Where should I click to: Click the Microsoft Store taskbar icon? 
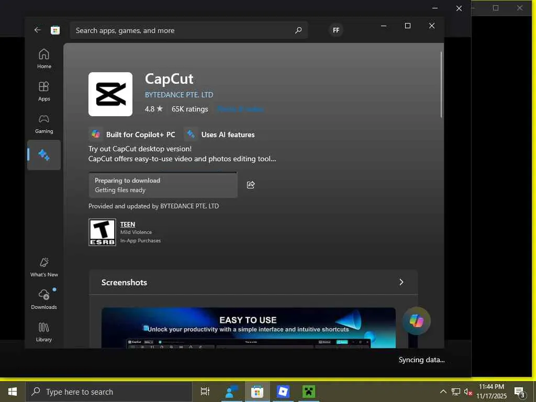(x=257, y=392)
